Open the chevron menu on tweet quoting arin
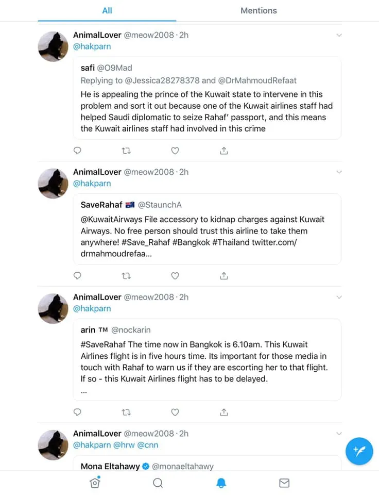The width and height of the screenshot is (379, 495). (339, 297)
